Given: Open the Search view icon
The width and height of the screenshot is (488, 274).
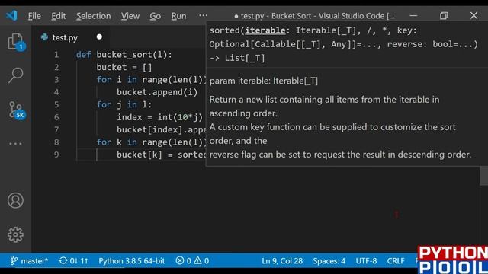Looking at the screenshot, I should [15, 75].
